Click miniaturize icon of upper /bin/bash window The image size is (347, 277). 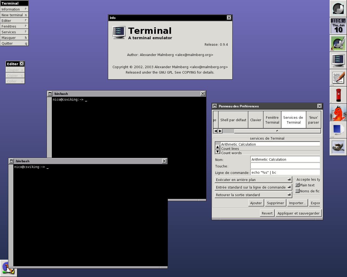tap(50, 94)
